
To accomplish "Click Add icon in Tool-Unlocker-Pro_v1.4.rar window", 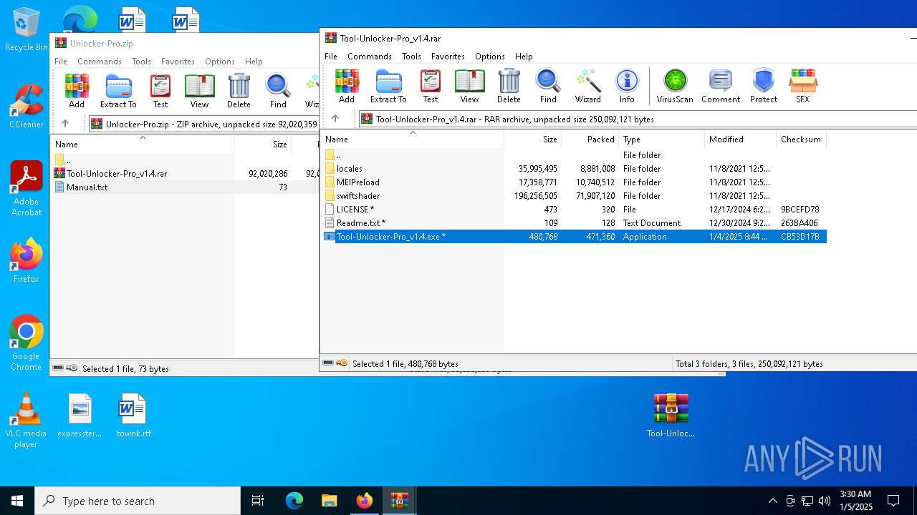I will pos(347,87).
